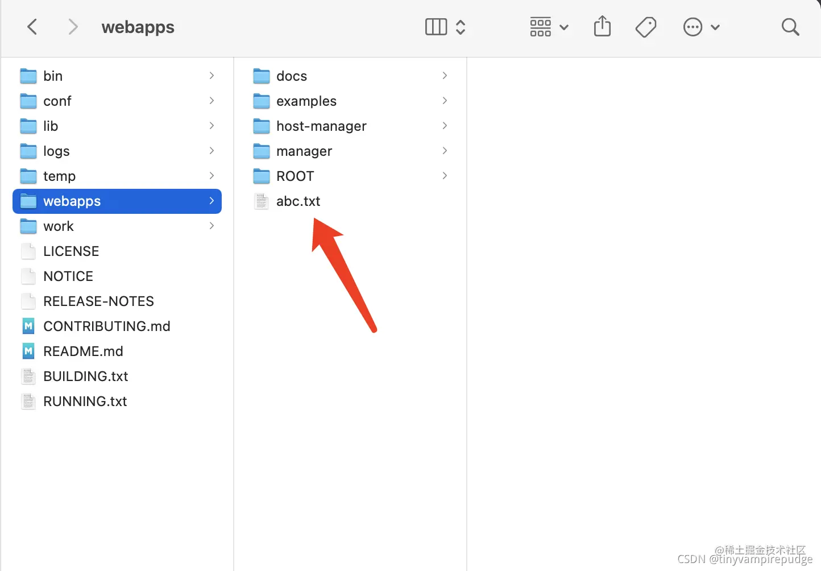Click the "abc.txt" file name
The image size is (821, 571).
tap(298, 201)
